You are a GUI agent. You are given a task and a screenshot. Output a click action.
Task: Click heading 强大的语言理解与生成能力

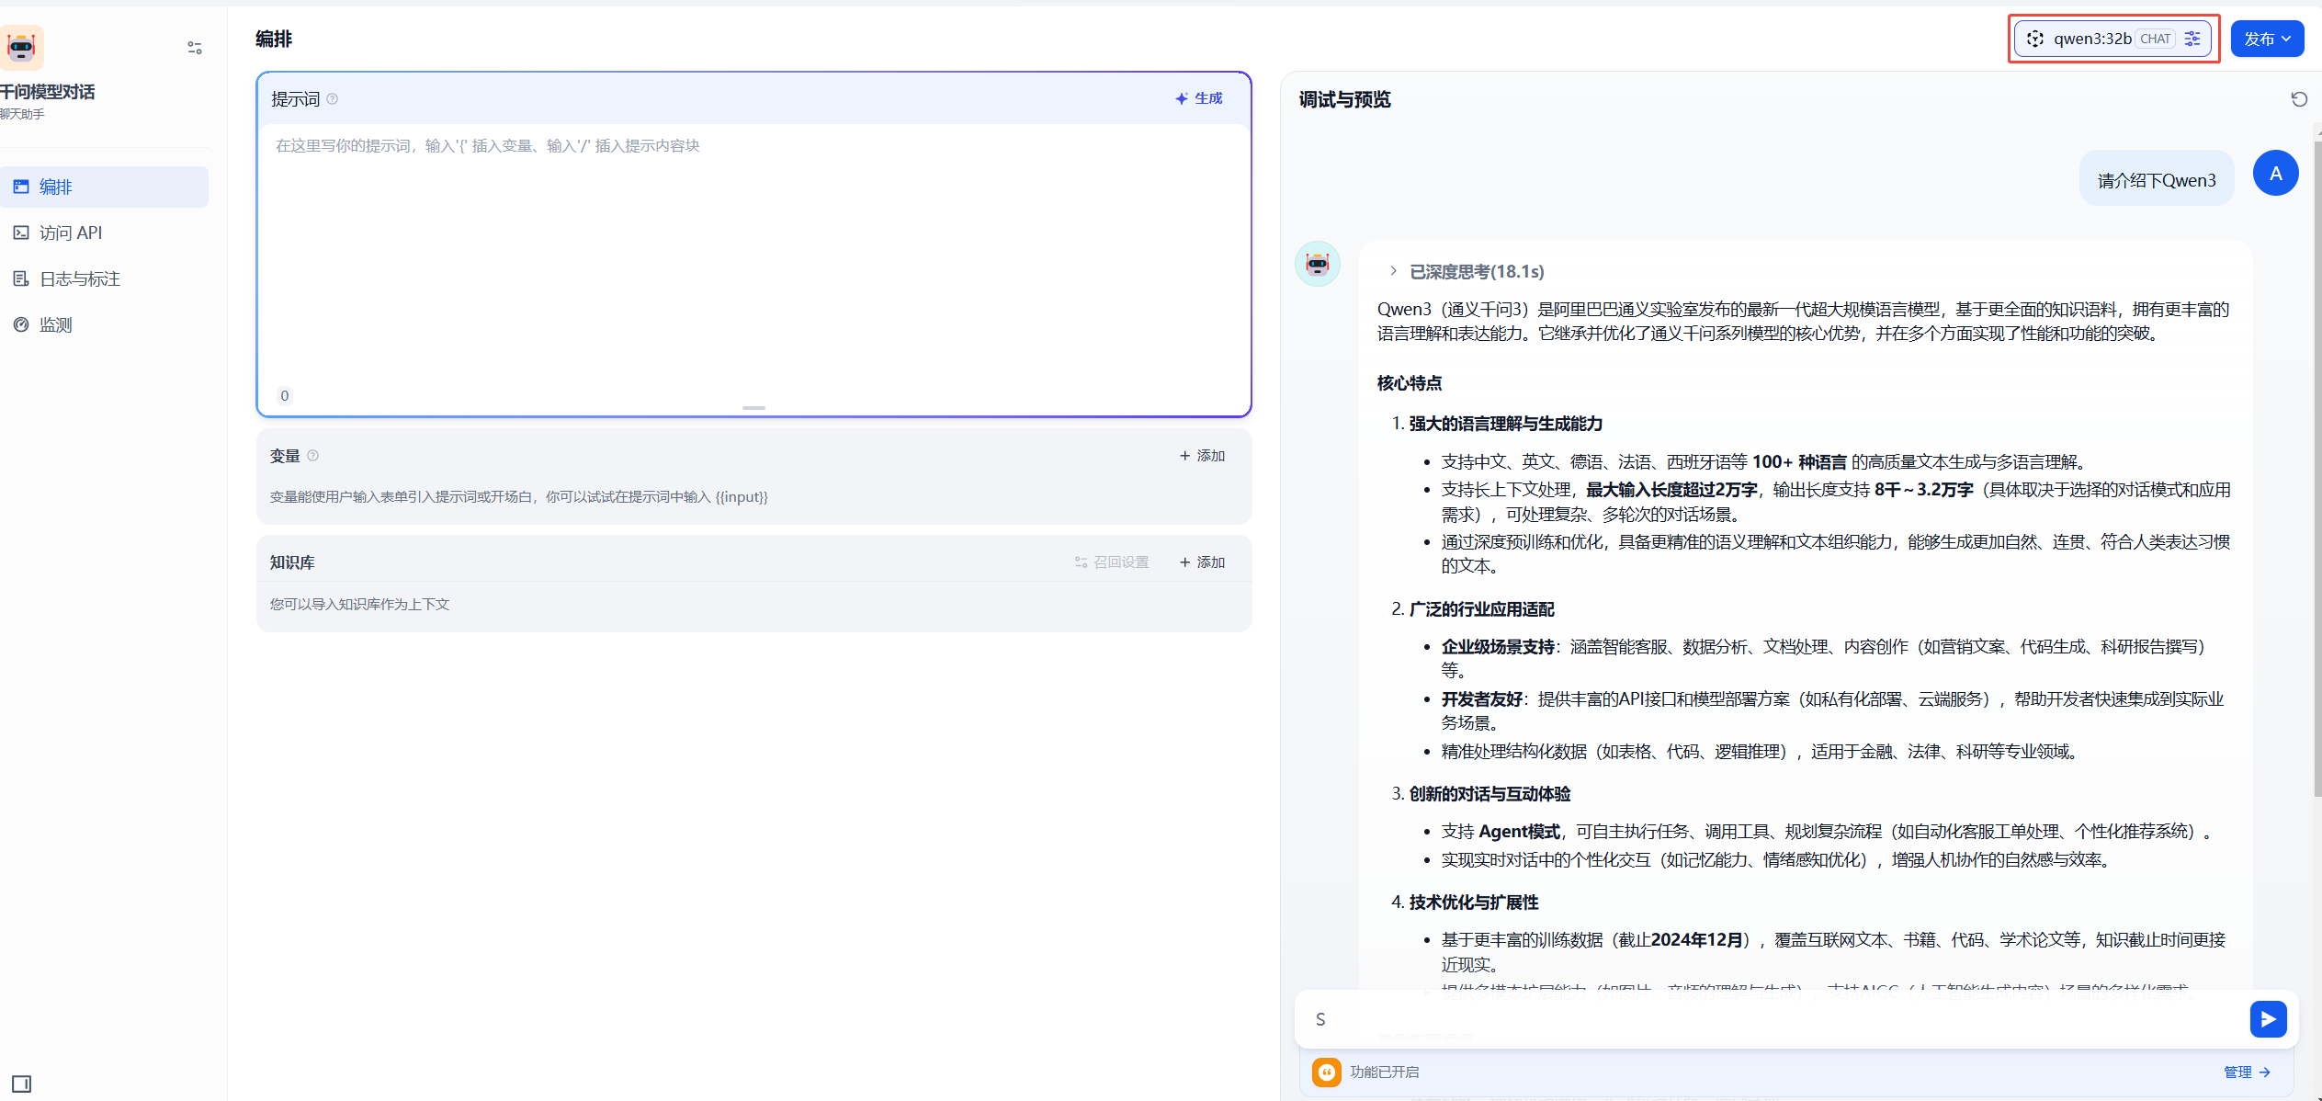point(1505,424)
